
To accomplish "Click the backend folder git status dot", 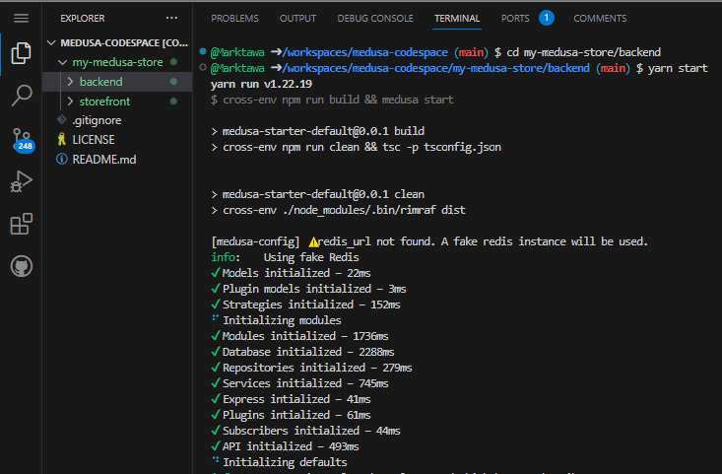I will click(173, 82).
